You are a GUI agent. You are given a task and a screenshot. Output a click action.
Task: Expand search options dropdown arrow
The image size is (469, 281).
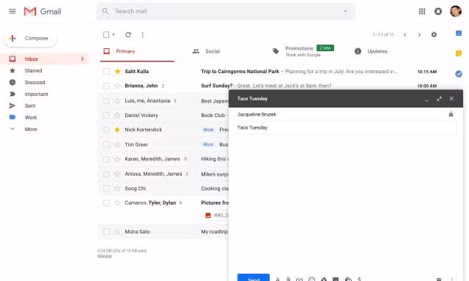pyautogui.click(x=345, y=12)
